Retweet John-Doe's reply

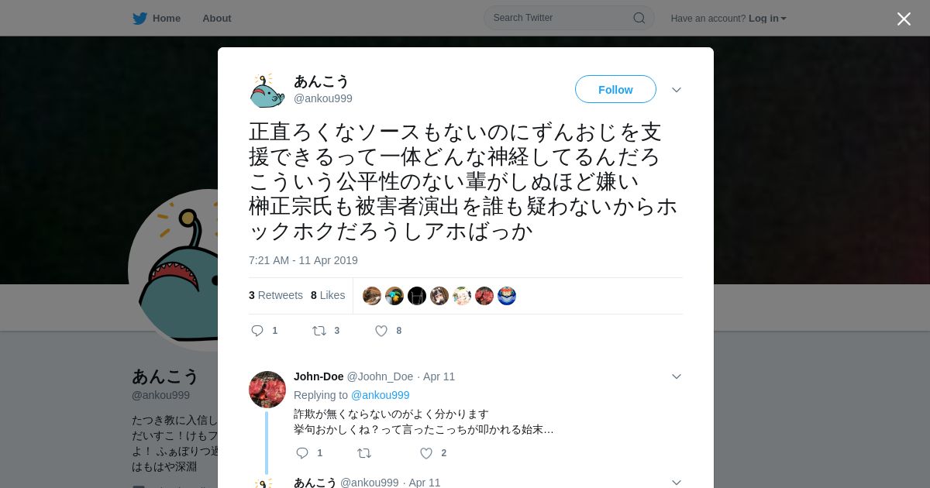(x=364, y=453)
